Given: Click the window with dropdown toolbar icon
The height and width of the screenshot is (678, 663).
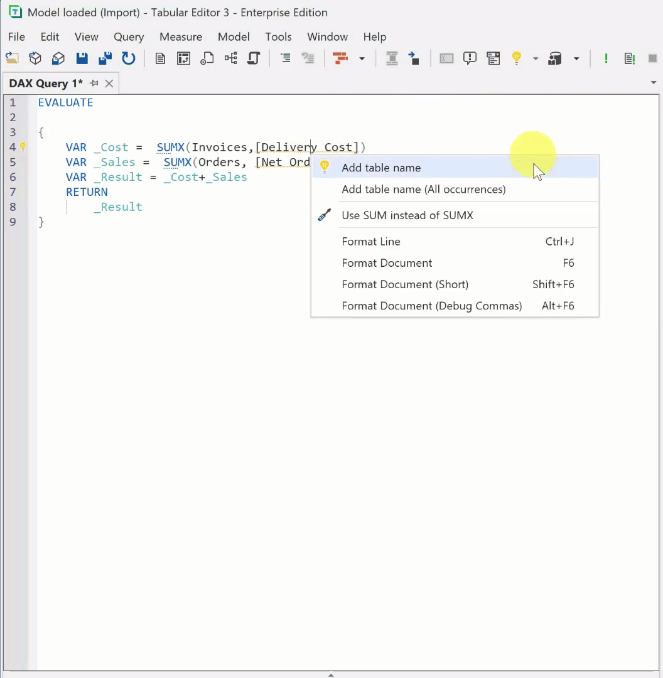Looking at the screenshot, I should click(x=493, y=58).
